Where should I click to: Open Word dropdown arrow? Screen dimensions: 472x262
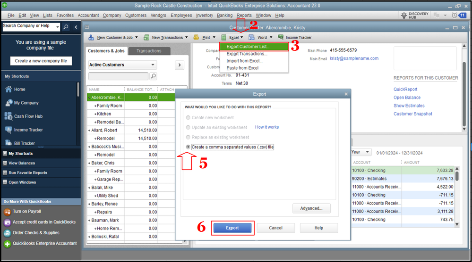point(271,38)
